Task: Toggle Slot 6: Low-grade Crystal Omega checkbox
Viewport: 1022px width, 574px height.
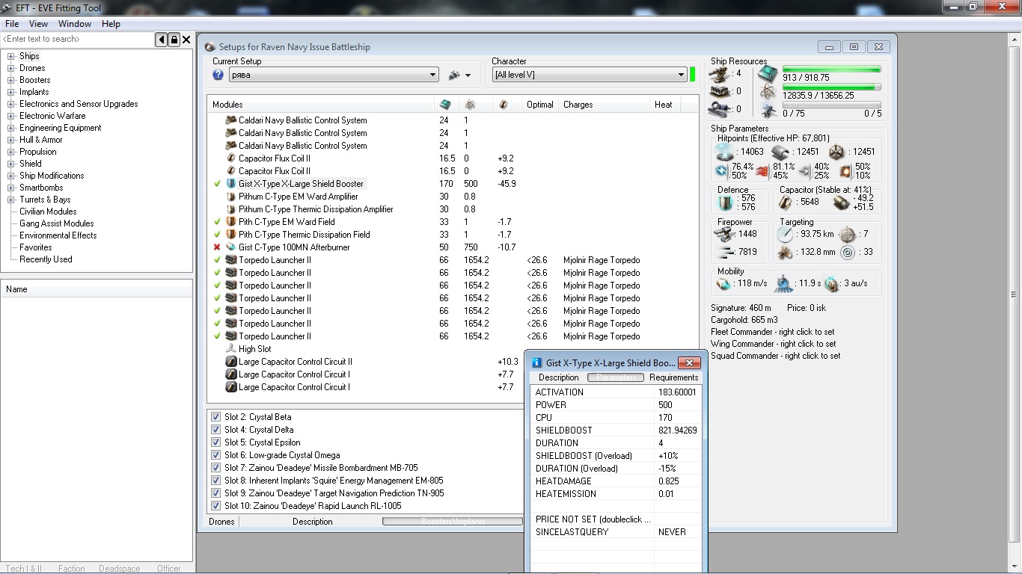Action: coord(215,455)
